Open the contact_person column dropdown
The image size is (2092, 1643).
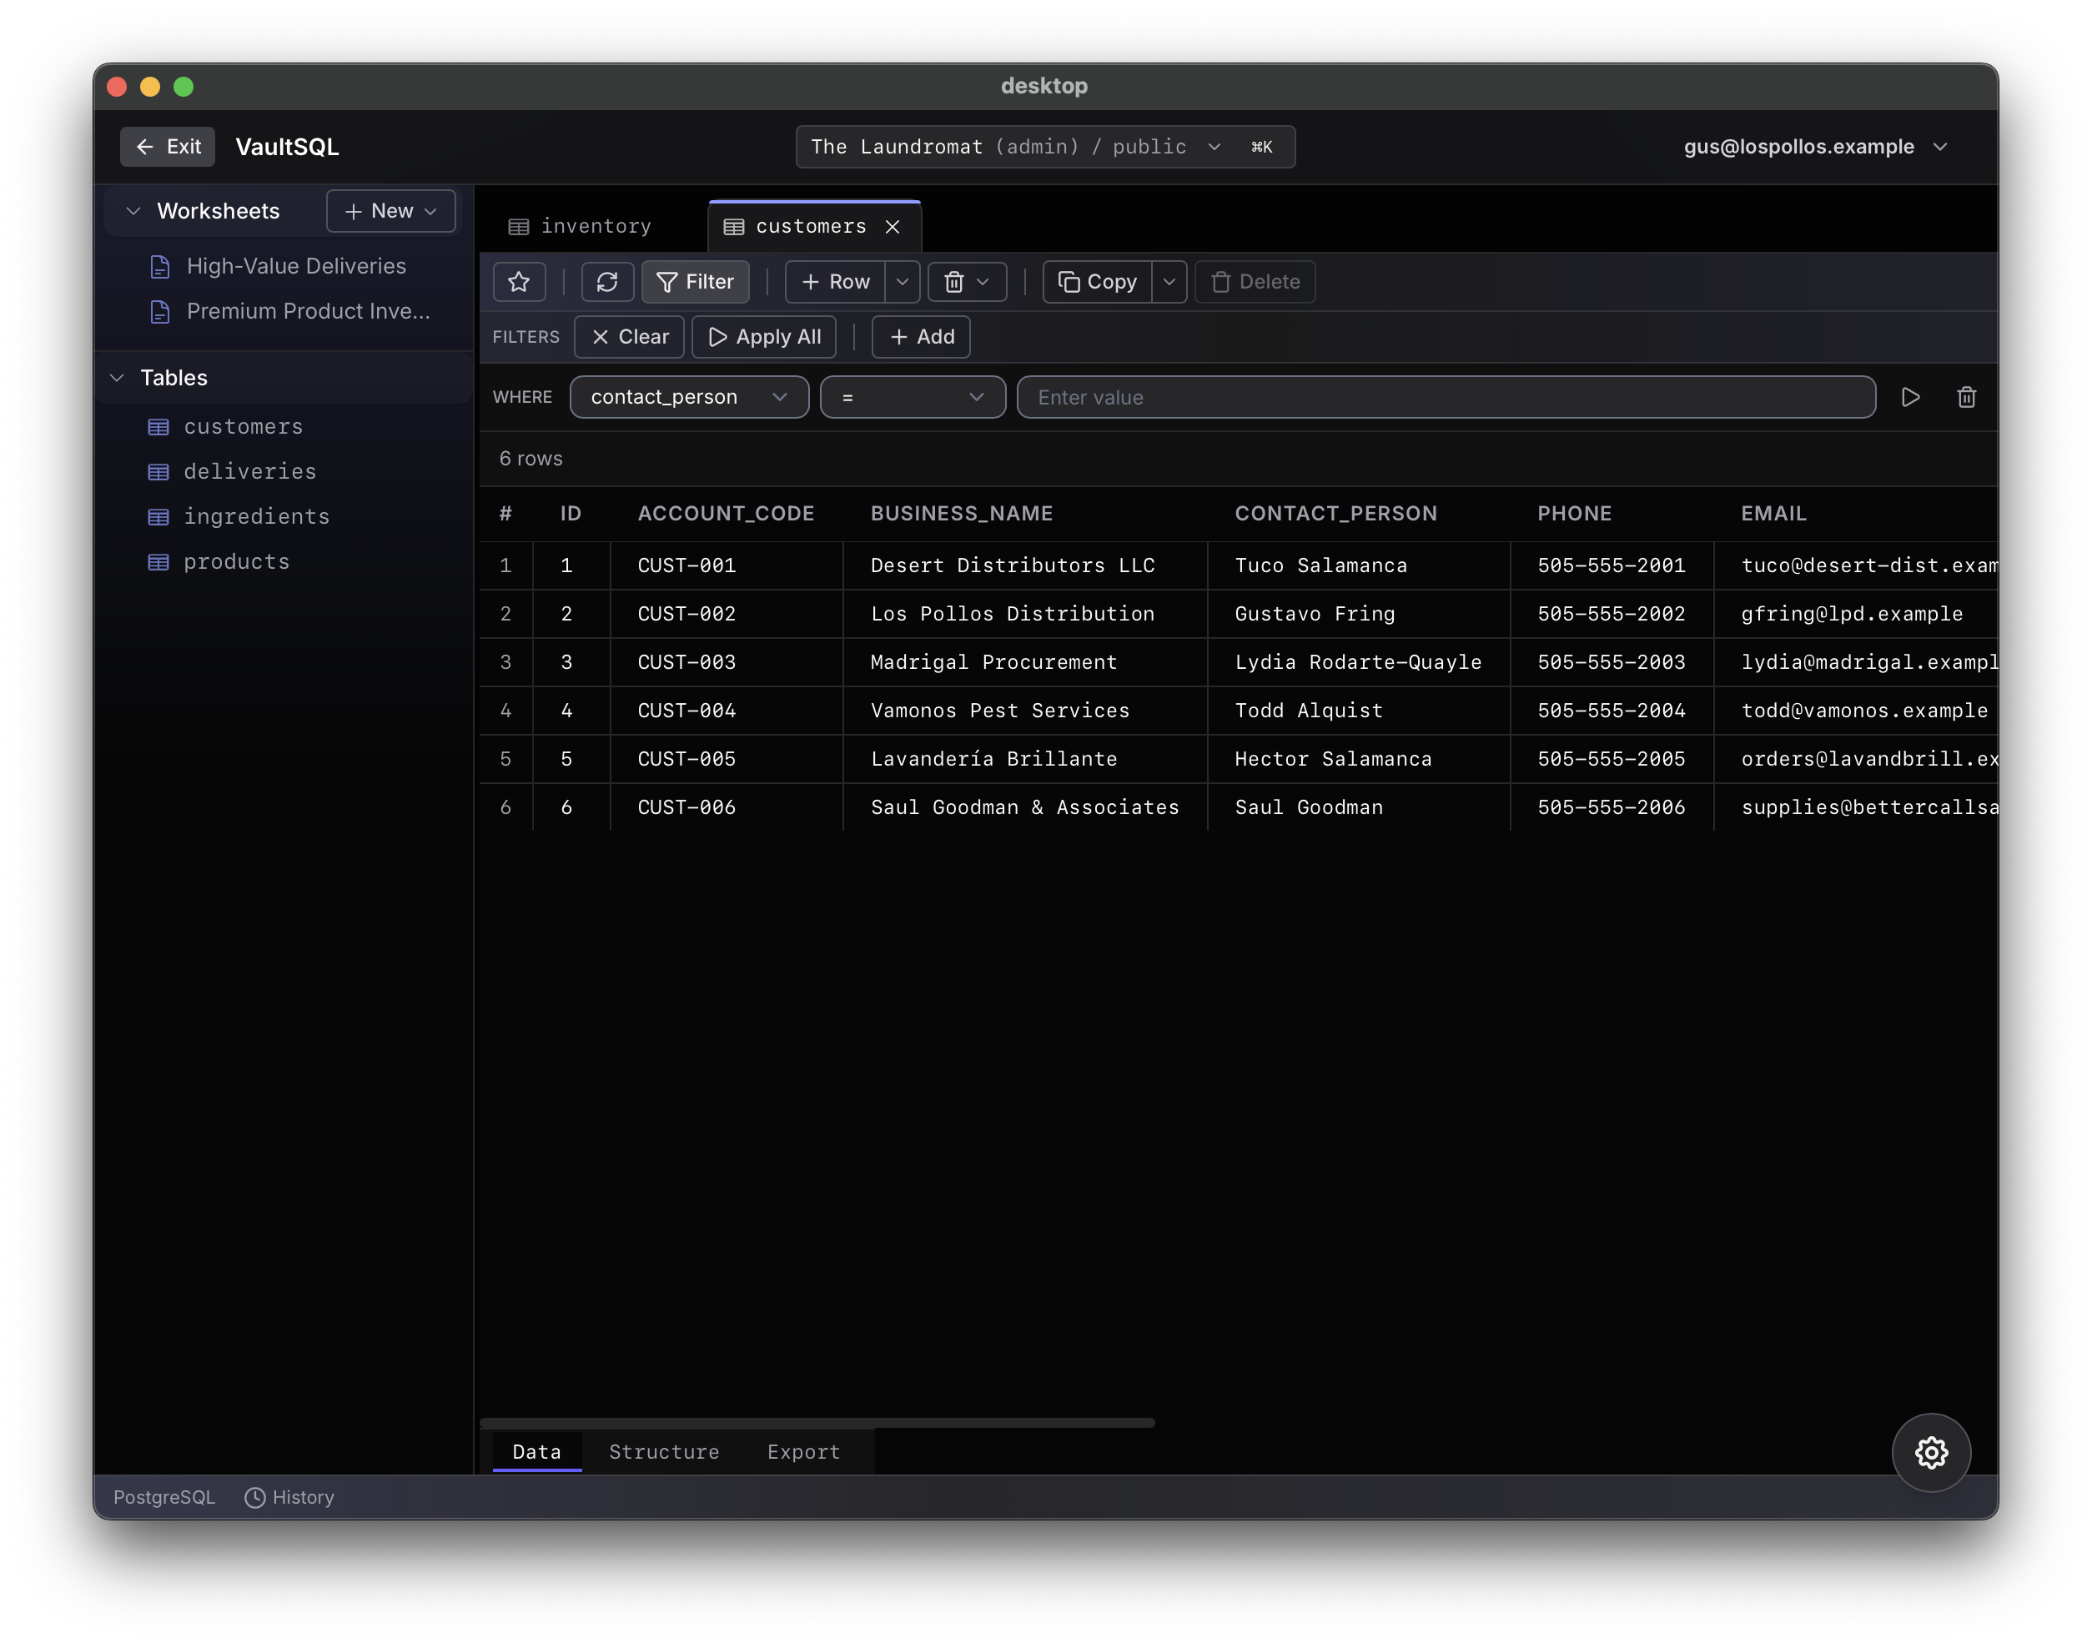pos(689,397)
